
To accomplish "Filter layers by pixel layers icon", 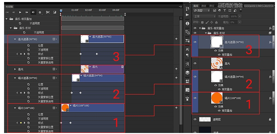I will (215, 10).
